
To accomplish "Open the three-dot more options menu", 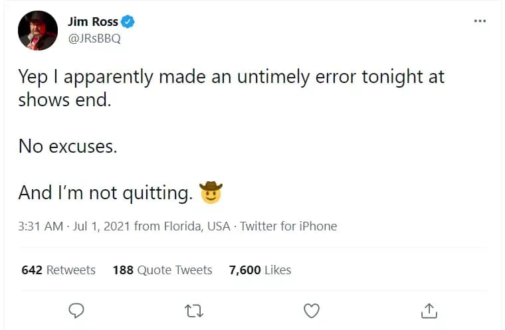I will pos(480,21).
